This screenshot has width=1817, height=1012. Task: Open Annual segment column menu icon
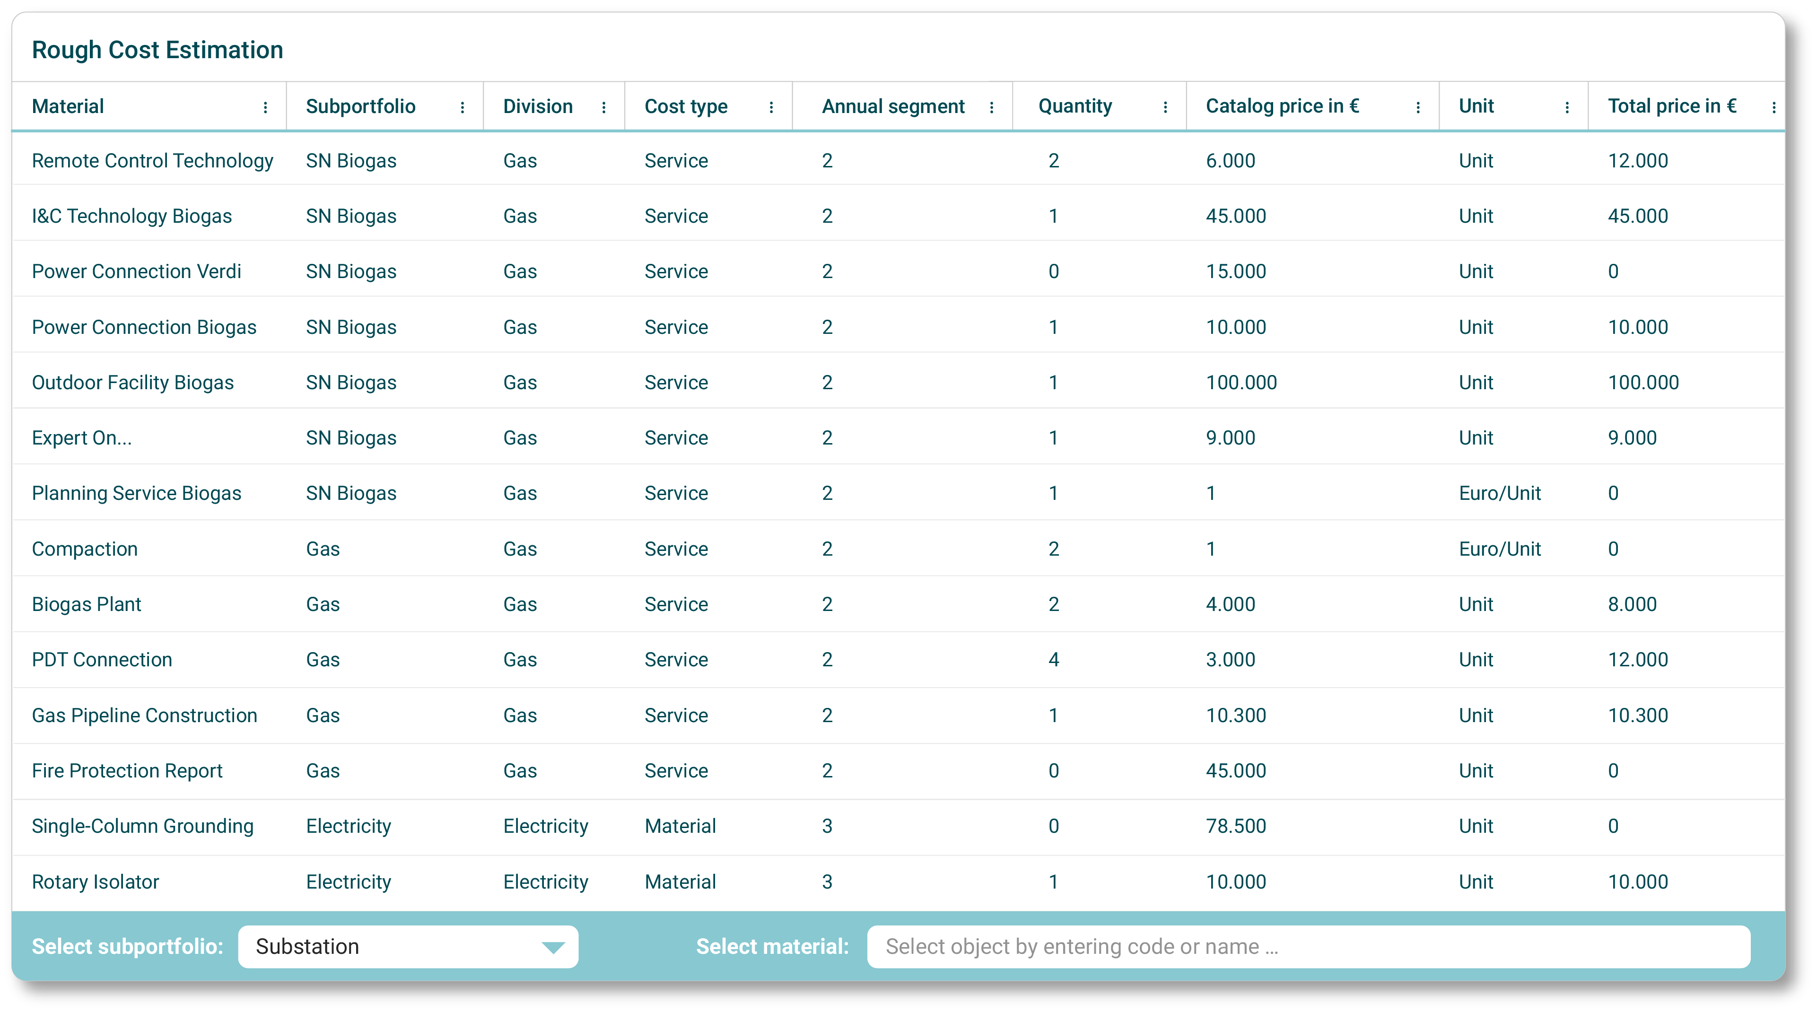[991, 107]
